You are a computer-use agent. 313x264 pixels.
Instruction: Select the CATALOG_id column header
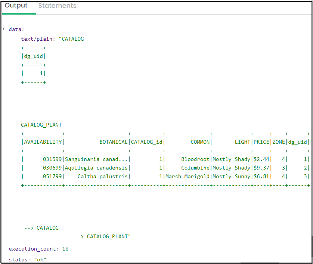coord(146,142)
